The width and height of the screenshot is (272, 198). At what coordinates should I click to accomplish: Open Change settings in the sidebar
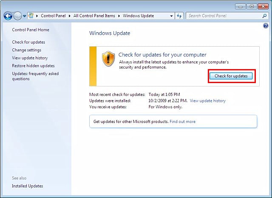26,50
